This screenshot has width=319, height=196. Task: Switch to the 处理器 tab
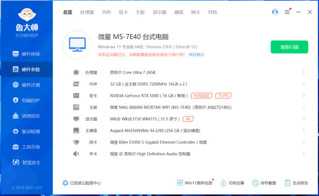87,12
